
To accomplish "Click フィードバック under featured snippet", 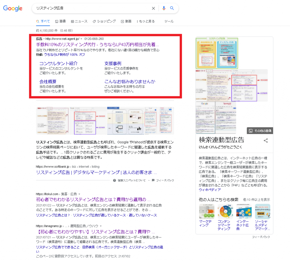I will coord(165,180).
